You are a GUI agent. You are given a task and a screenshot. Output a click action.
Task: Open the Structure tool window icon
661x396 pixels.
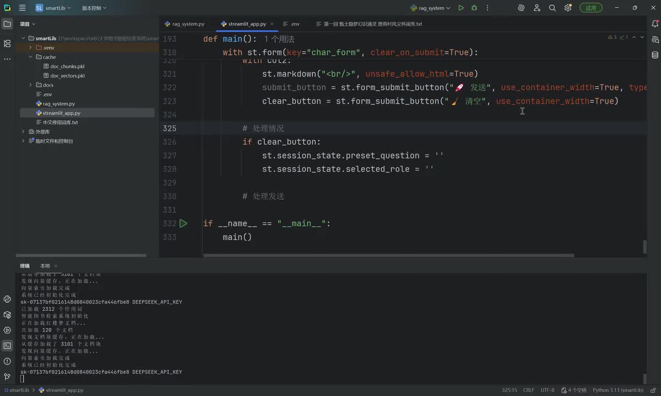(x=7, y=43)
